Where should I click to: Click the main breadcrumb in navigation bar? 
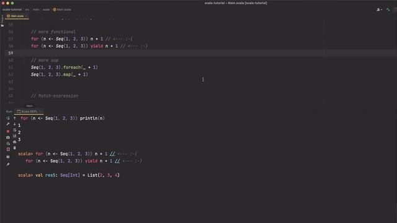coord(36,10)
